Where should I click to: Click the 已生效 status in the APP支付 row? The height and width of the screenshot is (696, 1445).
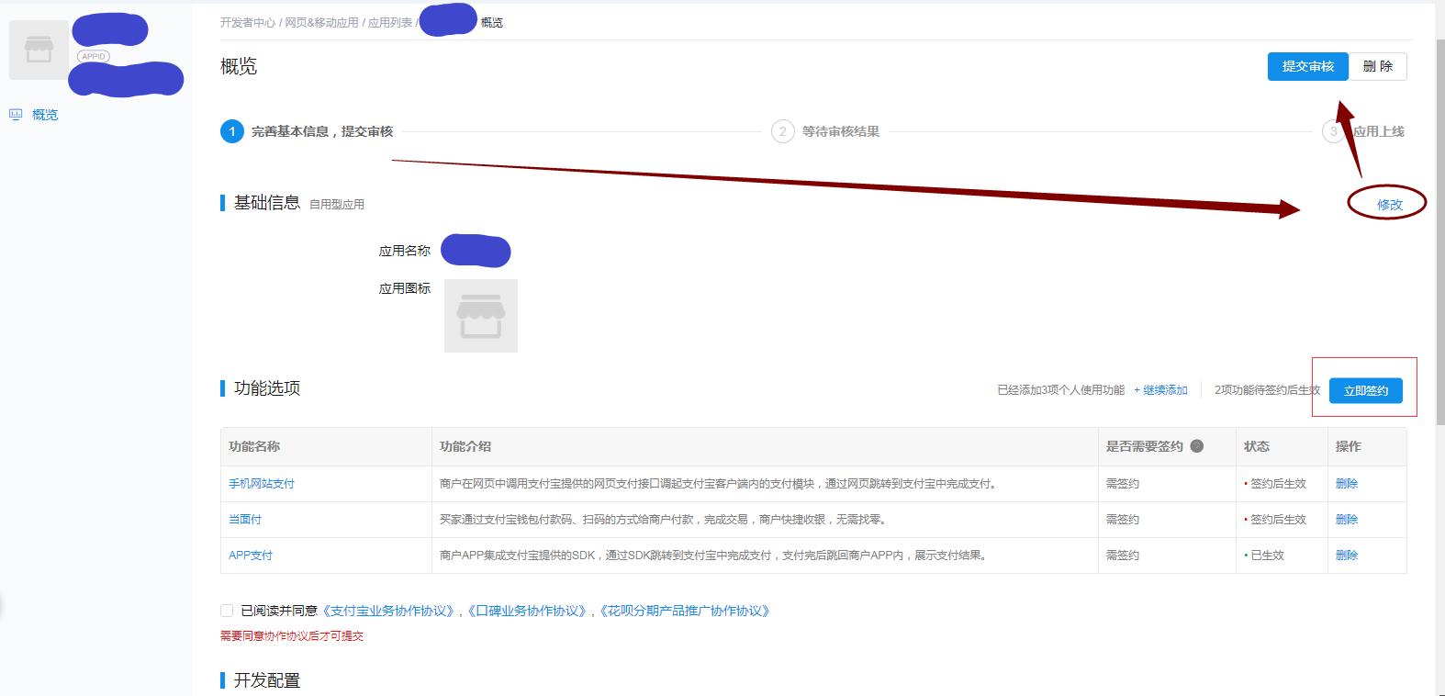click(x=1267, y=556)
